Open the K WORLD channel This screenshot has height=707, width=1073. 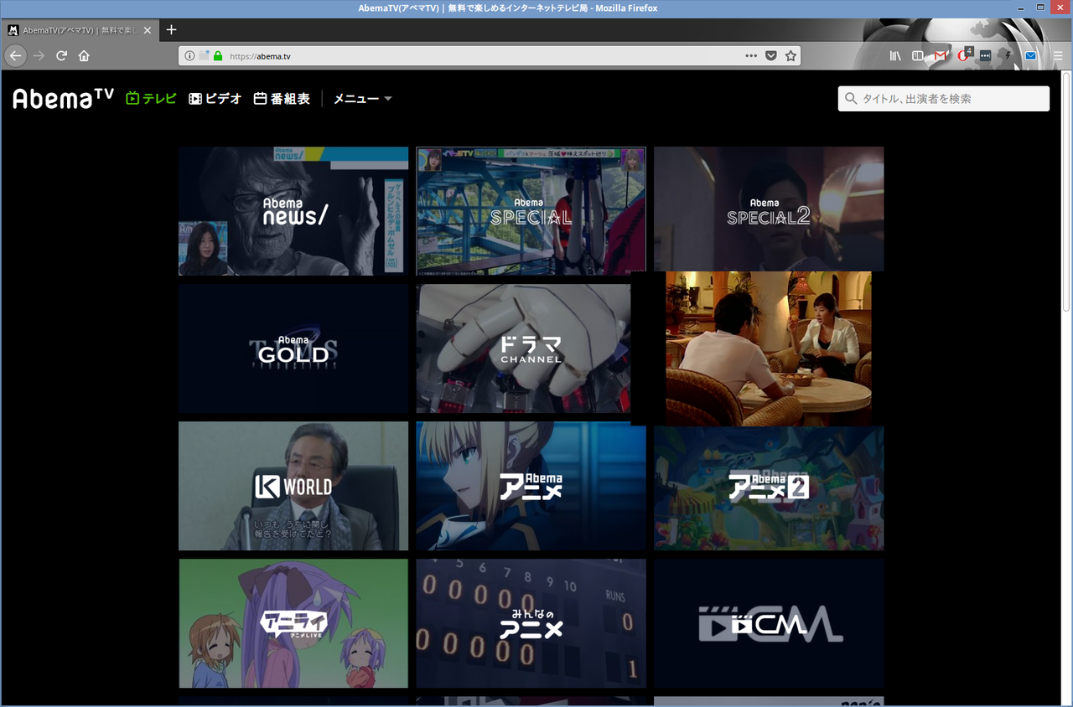point(293,486)
